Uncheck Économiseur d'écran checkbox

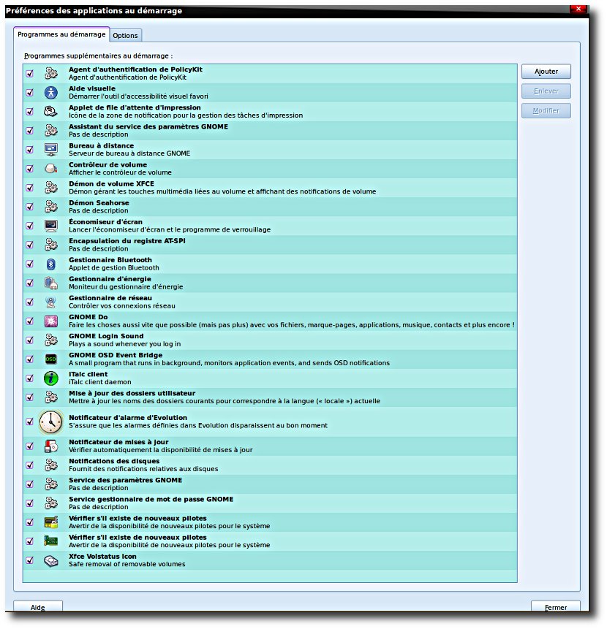[30, 226]
